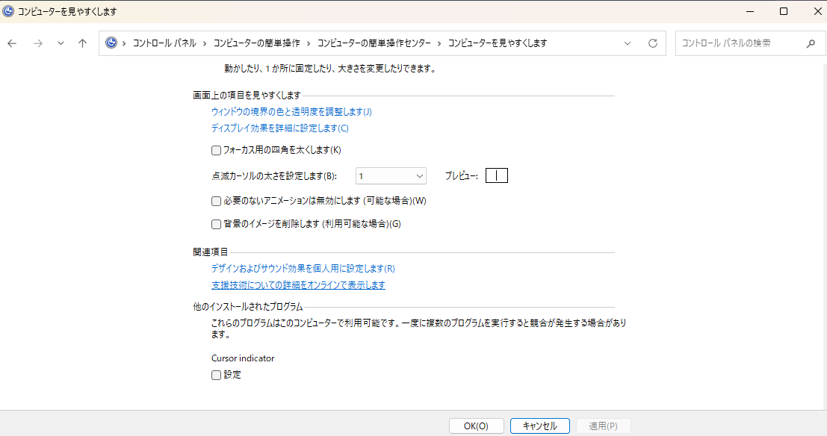Screen dimensions: 827x436
Task: Enable フォーカス用の四角を太くします checkbox
Action: coord(216,150)
